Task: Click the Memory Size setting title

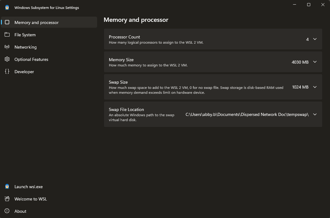Action: pos(121,60)
